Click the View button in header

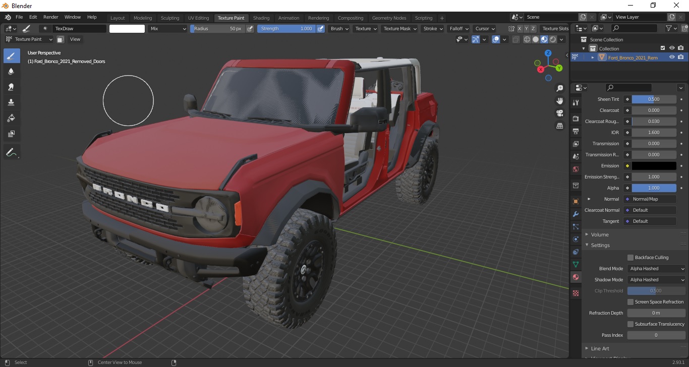click(75, 39)
